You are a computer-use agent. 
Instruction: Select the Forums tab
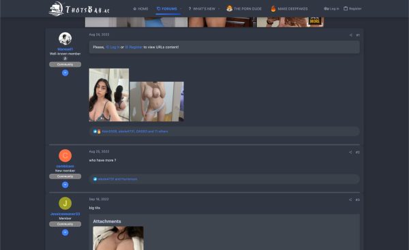167,9
